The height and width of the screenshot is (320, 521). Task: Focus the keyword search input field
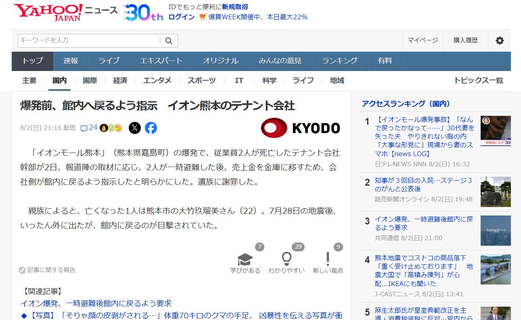point(90,40)
